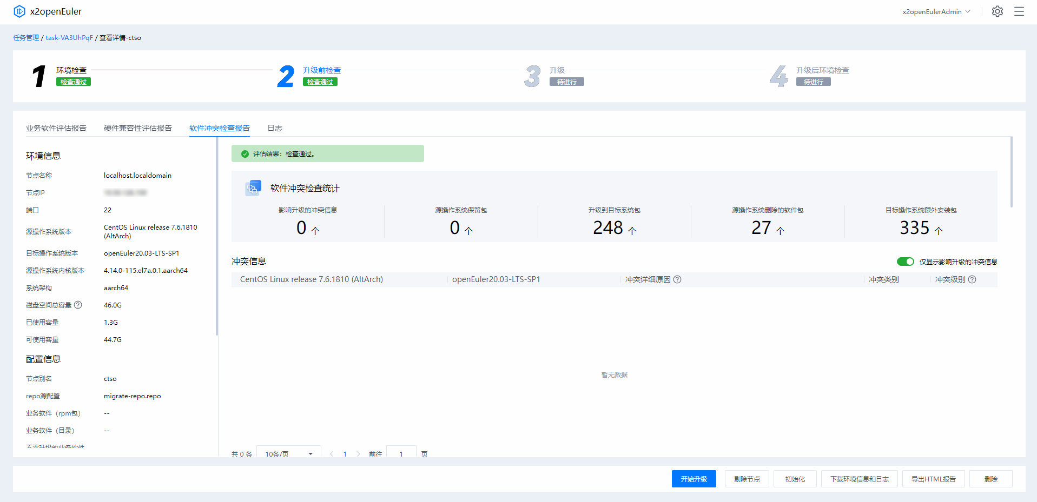
Task: Toggle 仅显示影响升级的冲突信息 switch off
Action: pos(905,262)
